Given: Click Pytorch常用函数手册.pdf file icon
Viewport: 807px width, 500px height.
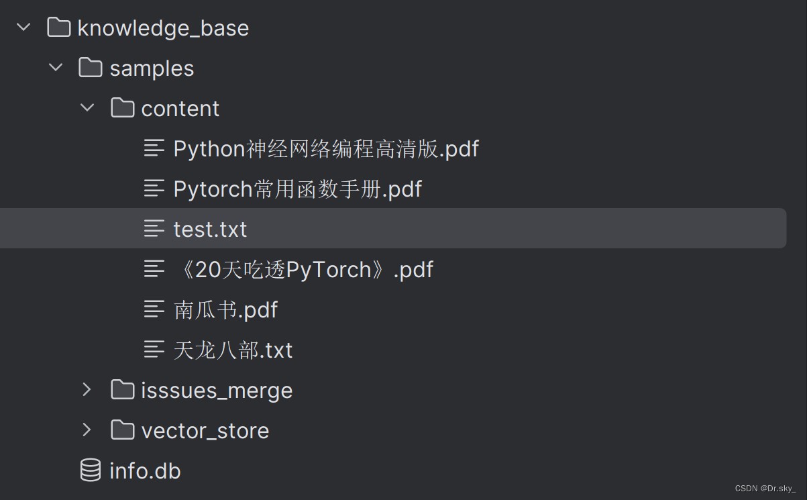Looking at the screenshot, I should (x=154, y=189).
